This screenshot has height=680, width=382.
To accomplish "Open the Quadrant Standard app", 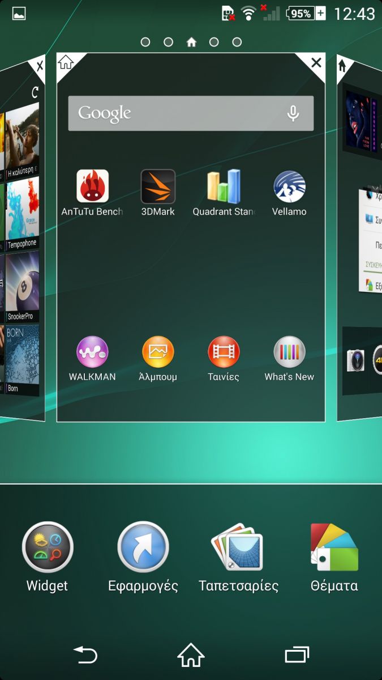I will pos(224,185).
